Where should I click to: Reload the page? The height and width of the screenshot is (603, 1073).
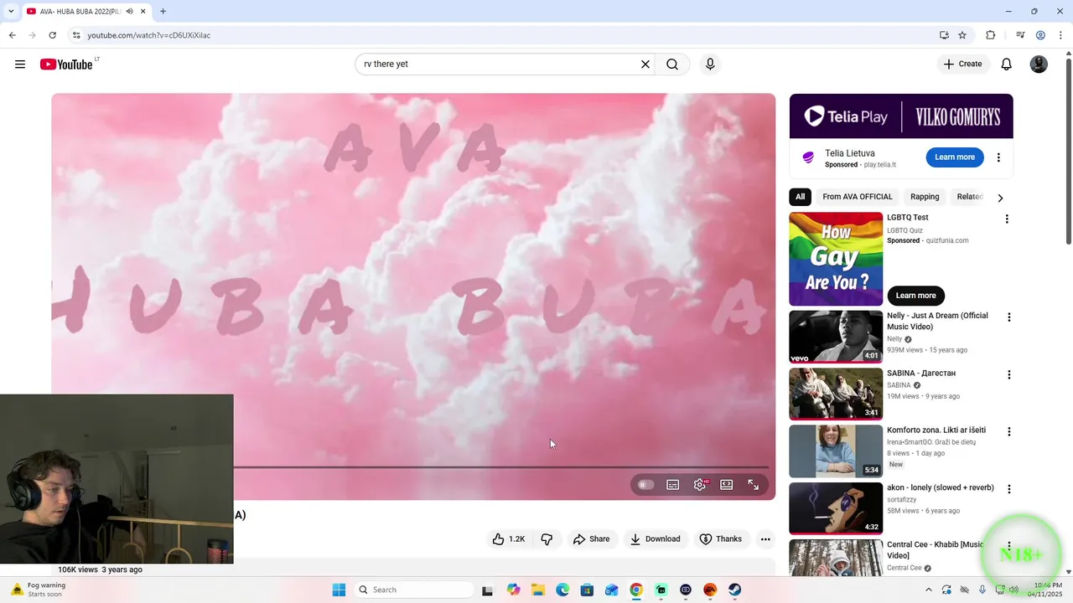pyautogui.click(x=52, y=35)
